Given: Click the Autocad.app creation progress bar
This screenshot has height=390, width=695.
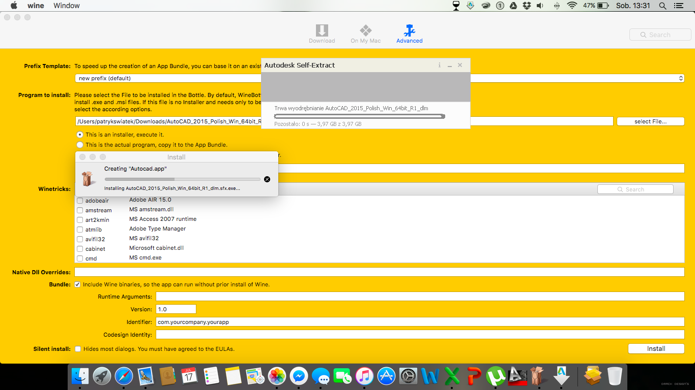Looking at the screenshot, I should click(182, 179).
